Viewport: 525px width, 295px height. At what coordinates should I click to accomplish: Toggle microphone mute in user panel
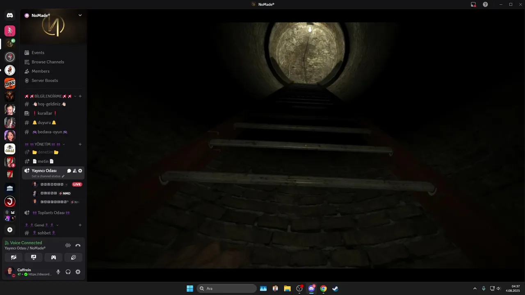tap(58, 272)
